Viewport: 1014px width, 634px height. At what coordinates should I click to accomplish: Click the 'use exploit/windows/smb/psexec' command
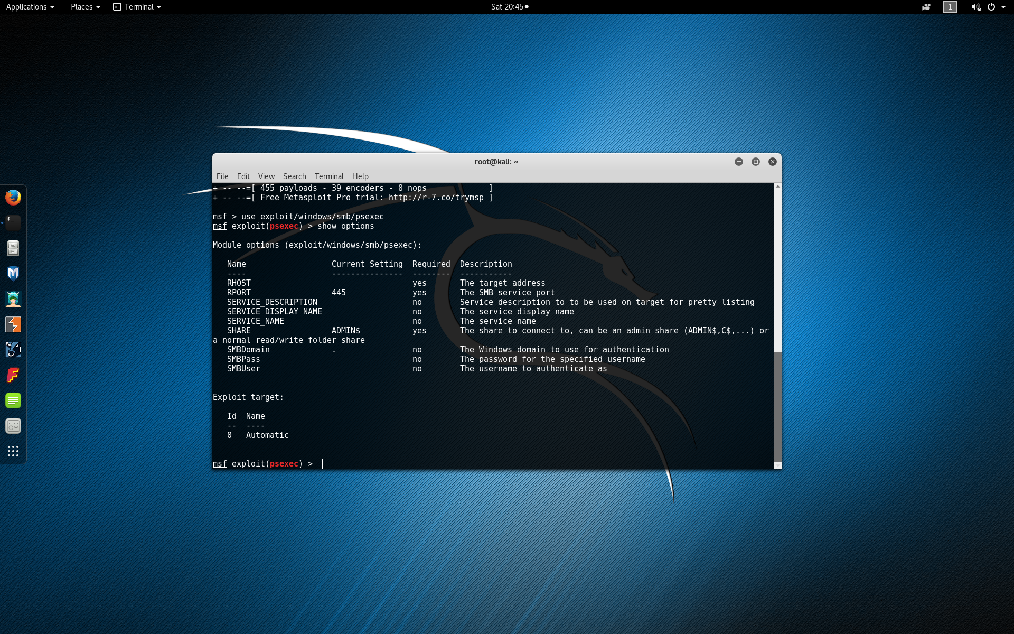tap(313, 217)
